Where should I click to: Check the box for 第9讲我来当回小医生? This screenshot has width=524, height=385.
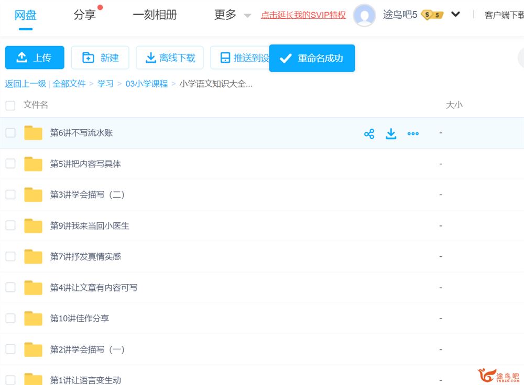click(x=10, y=225)
